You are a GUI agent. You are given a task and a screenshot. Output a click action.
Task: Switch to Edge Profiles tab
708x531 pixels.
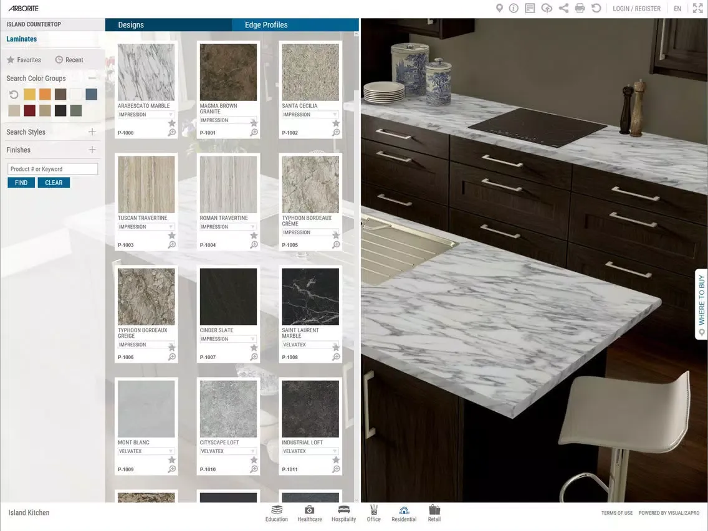tap(295, 25)
